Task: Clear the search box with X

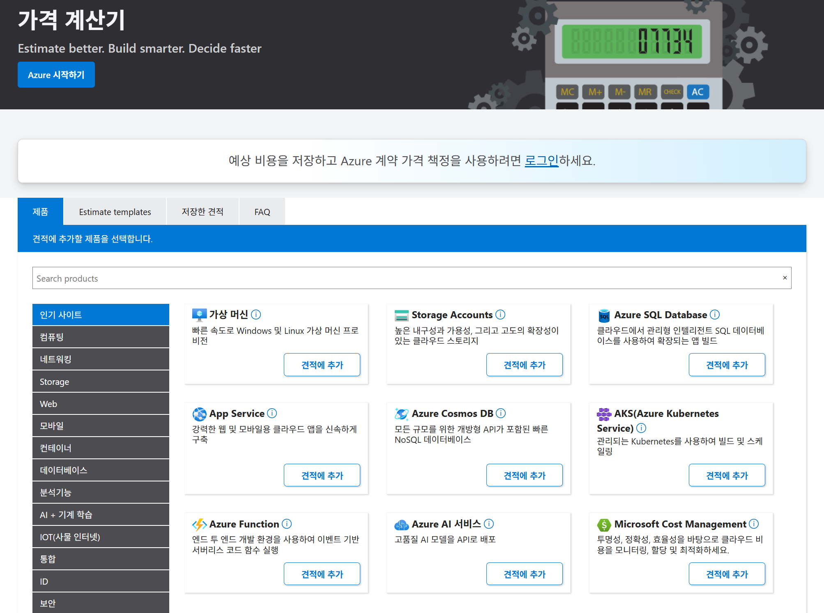Action: [785, 278]
